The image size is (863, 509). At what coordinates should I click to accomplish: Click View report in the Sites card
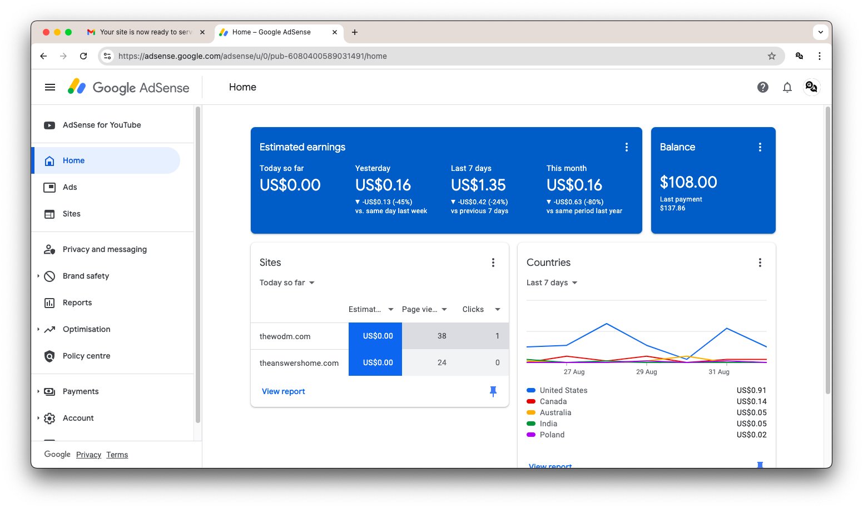284,392
